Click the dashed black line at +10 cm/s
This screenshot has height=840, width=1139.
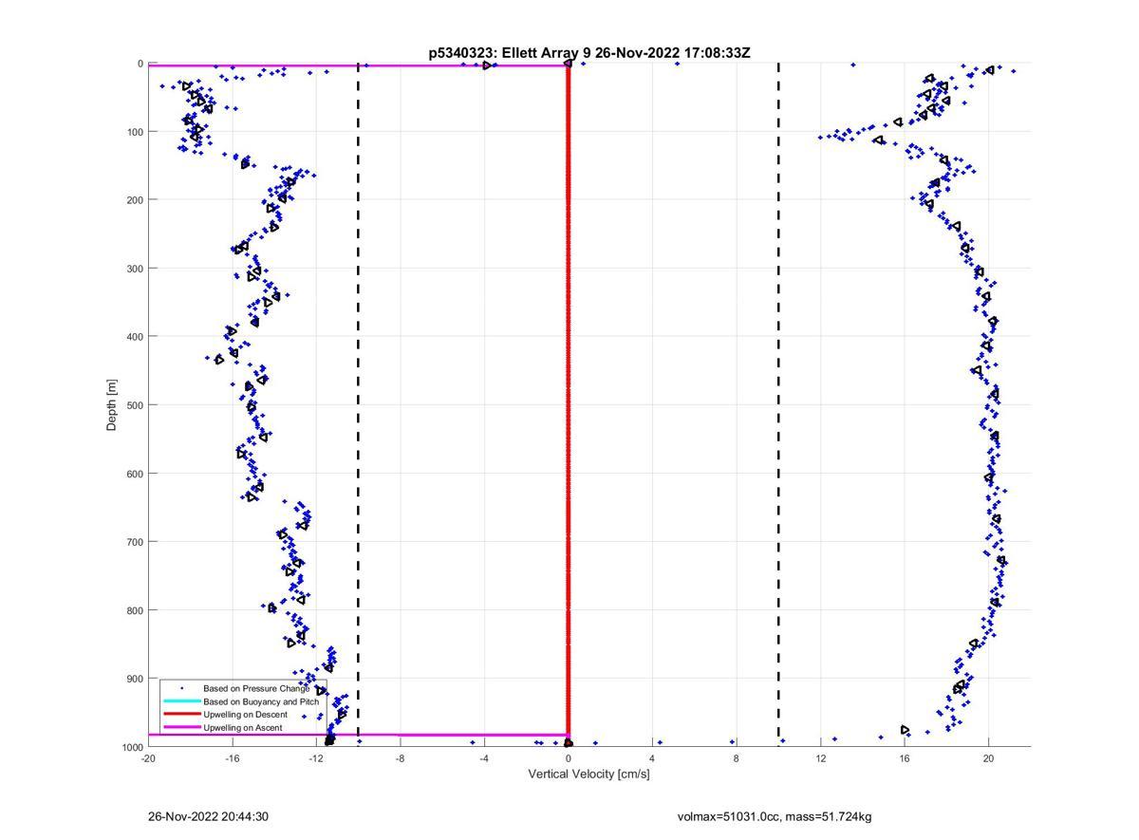point(778,404)
